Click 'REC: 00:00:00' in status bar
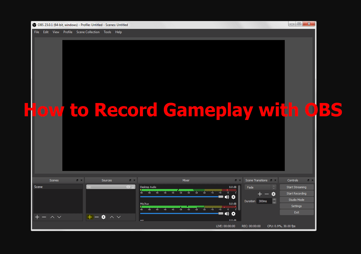Image resolution: width=361 pixels, height=254 pixels. coord(251,226)
